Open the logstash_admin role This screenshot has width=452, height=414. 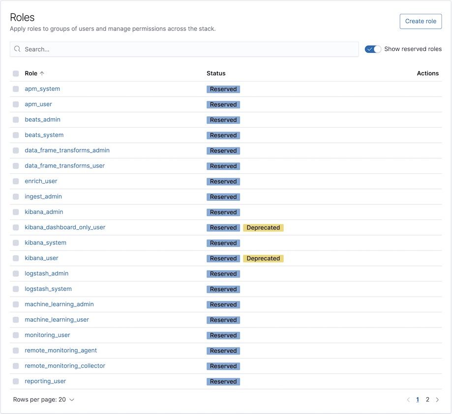46,274
